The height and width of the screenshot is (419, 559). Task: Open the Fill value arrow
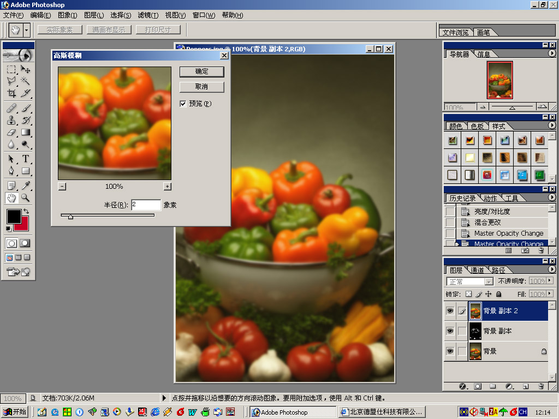point(550,294)
